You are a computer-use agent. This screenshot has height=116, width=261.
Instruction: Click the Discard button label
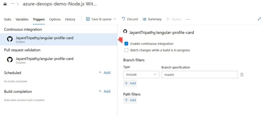point(133,19)
